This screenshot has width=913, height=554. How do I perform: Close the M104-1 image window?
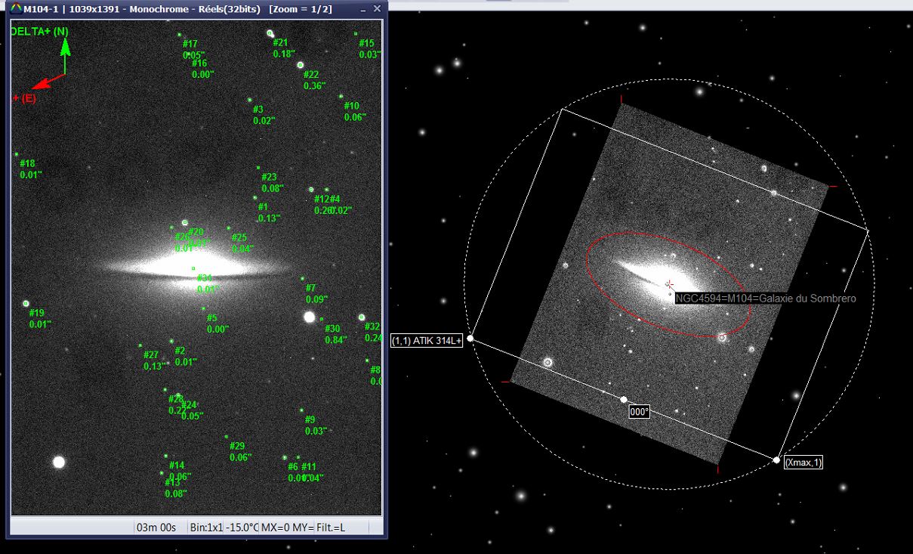tap(377, 9)
